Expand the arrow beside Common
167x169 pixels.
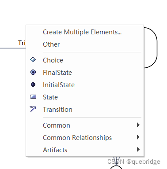pyautogui.click(x=138, y=125)
